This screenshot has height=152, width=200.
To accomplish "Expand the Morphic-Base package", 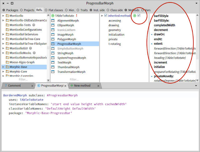I will [3, 67].
